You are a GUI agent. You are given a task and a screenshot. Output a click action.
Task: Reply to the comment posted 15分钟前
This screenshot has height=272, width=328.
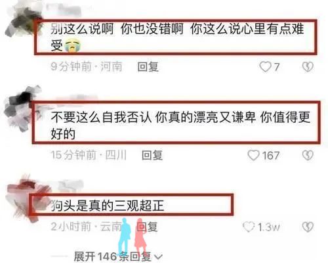152,155
